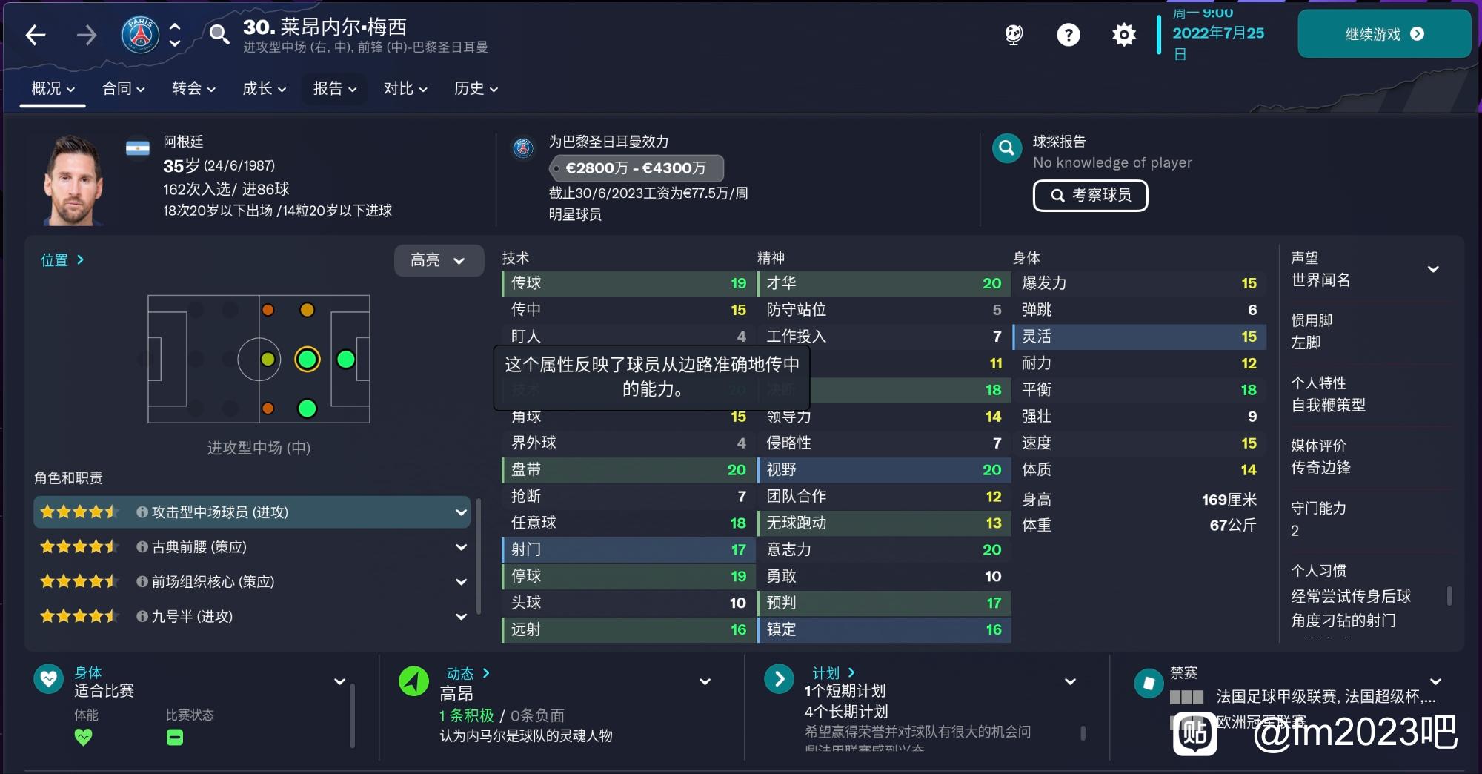This screenshot has width=1482, height=774.
Task: Click the player switcher up/down arrows
Action: point(175,34)
